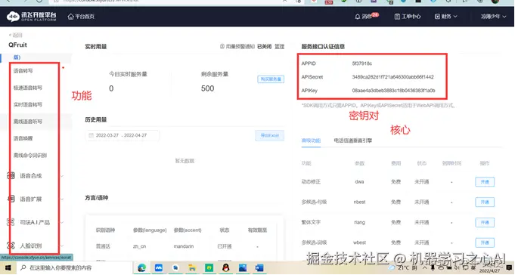Click the APPID value 5f37918c
Screen dimensions: 515x275
pos(362,63)
